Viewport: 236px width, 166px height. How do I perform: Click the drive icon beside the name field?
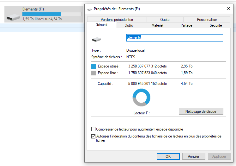[96, 40]
